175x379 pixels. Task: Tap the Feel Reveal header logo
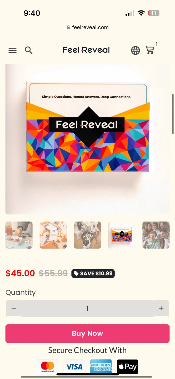tap(86, 50)
